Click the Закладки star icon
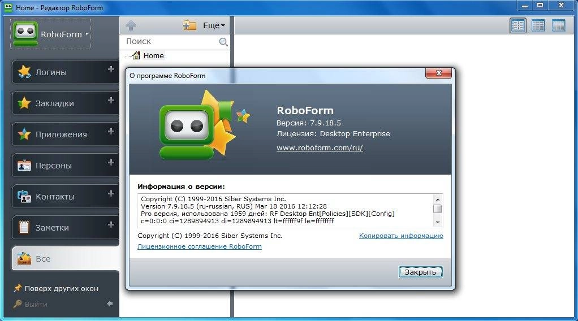 coord(24,103)
